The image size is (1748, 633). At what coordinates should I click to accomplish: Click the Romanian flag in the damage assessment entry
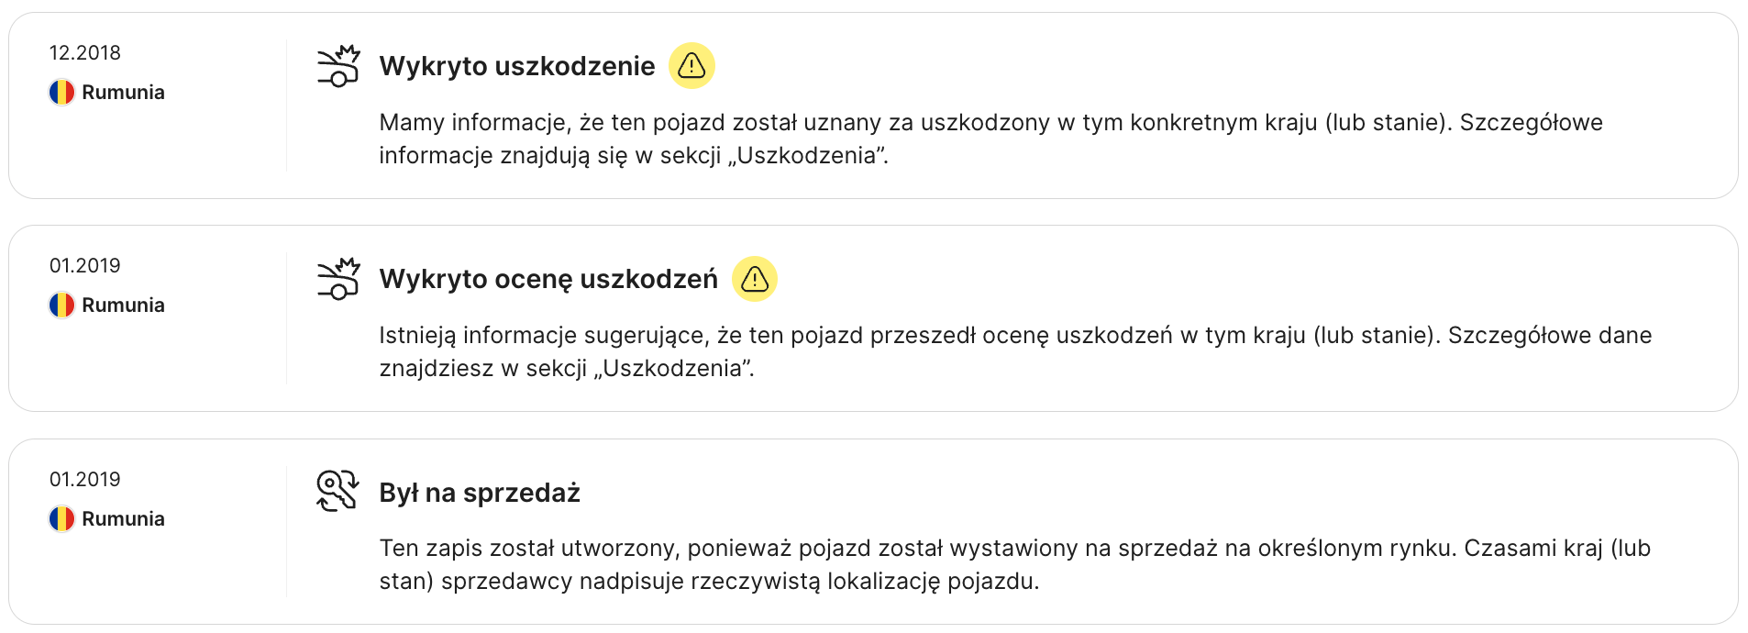pyautogui.click(x=61, y=305)
